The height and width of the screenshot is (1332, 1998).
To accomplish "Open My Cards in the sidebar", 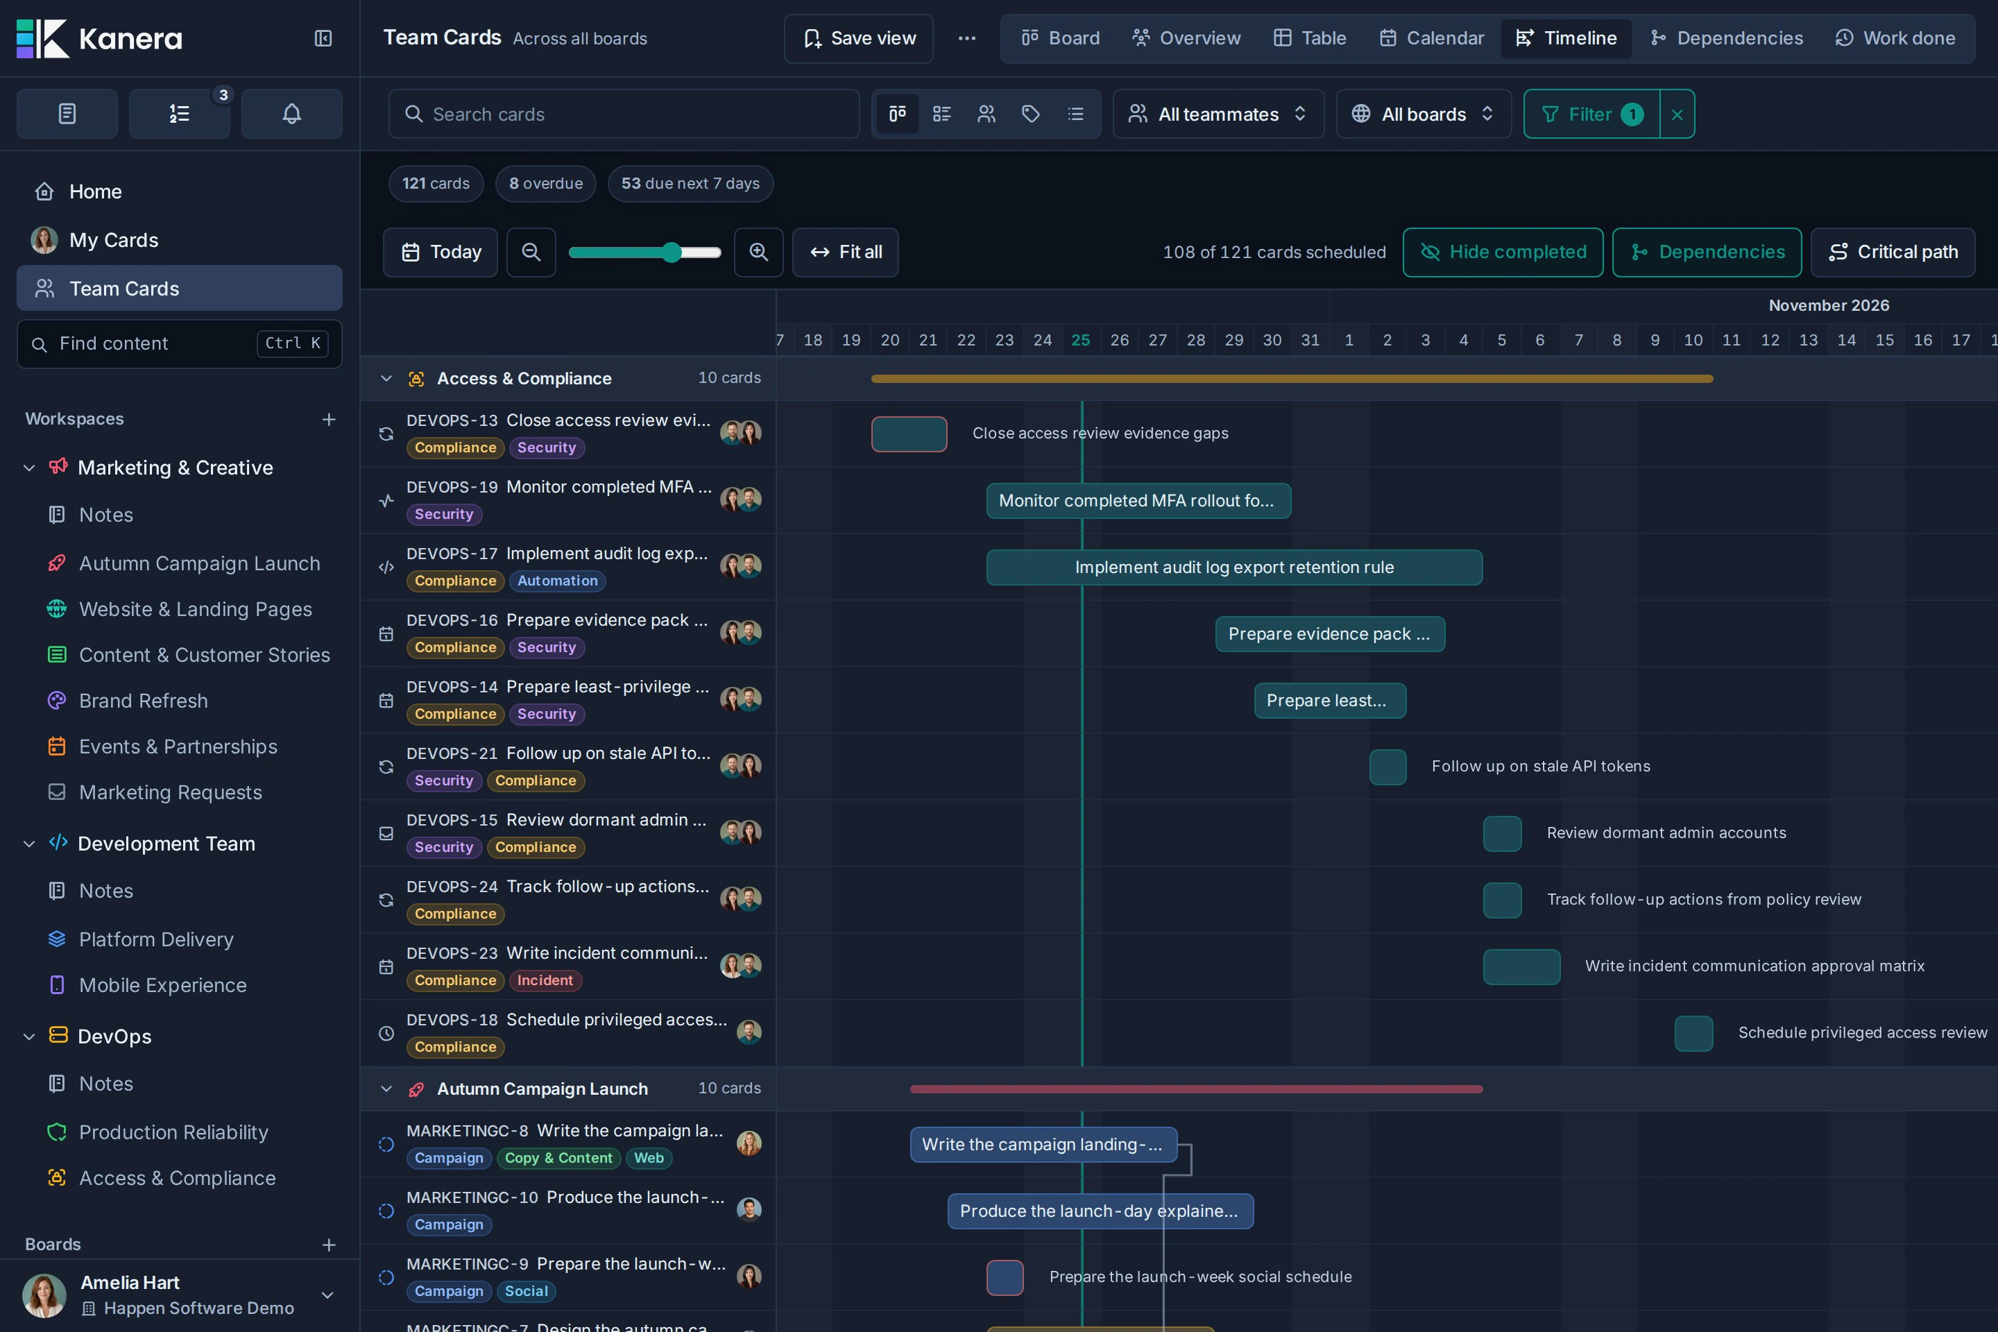I will 179,241.
